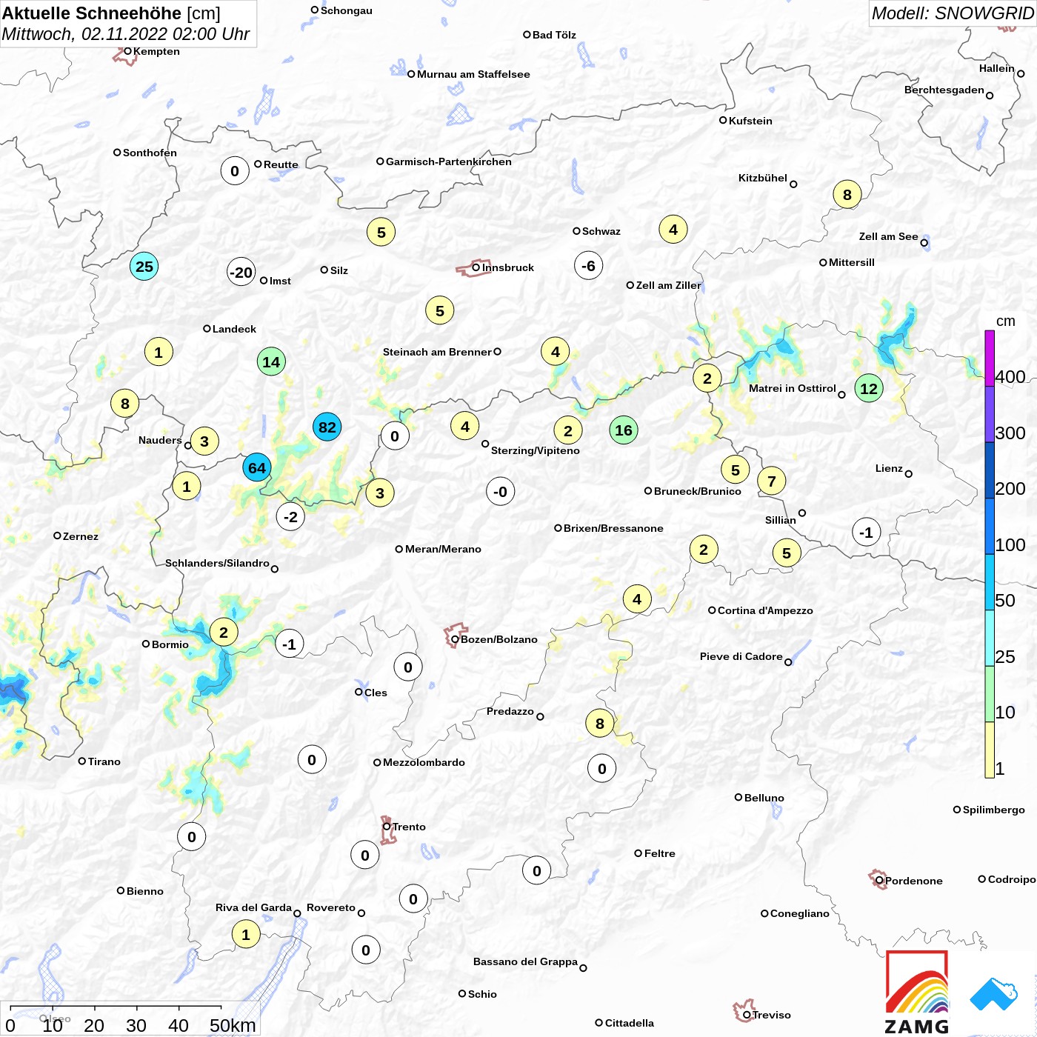Select the blue 82 cm station marker
Viewport: 1037px width, 1037px height.
click(327, 427)
